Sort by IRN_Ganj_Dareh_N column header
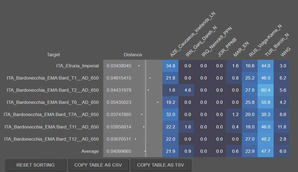This screenshot has height=172, width=298. (x=201, y=42)
